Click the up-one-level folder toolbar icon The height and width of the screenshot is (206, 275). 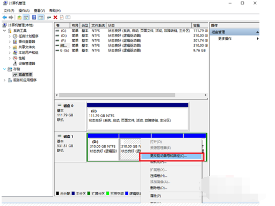19,17
